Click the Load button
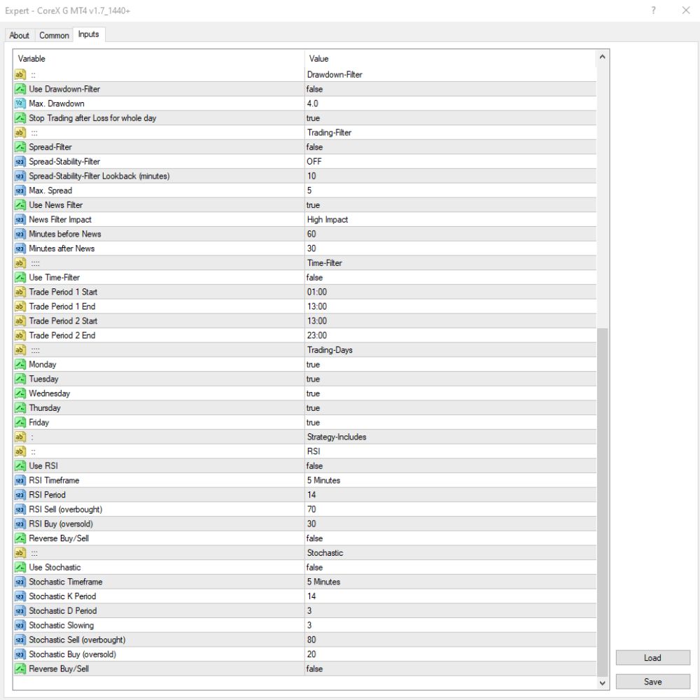The height and width of the screenshot is (700, 700). point(652,657)
